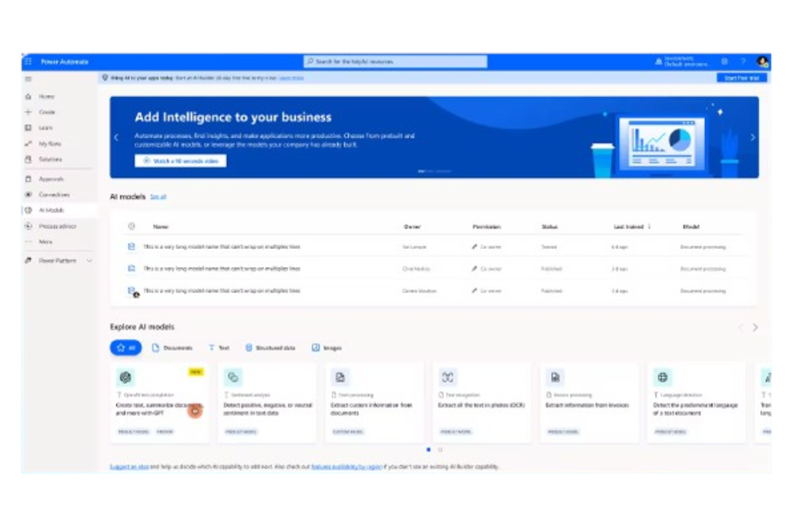Open Learn in the sidebar

pos(46,128)
